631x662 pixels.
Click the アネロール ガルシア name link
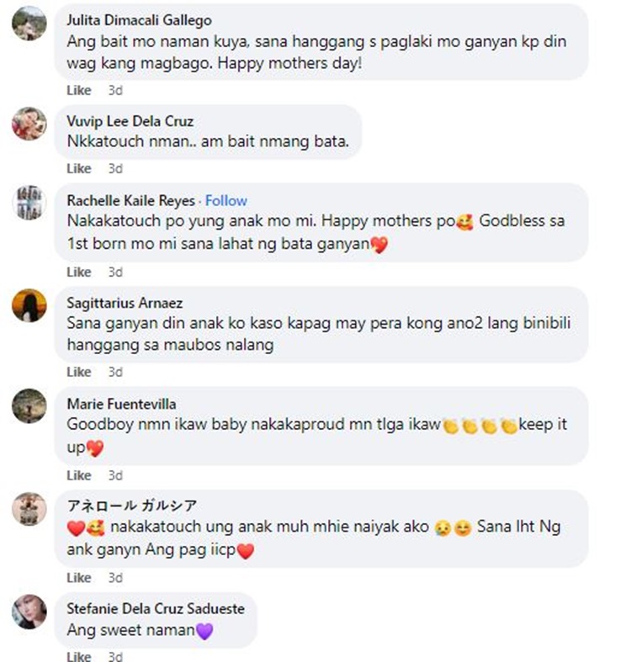(132, 506)
